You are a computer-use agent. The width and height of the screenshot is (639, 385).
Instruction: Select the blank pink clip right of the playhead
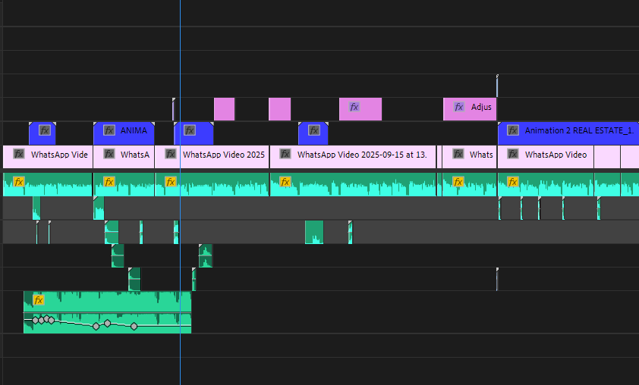[225, 109]
